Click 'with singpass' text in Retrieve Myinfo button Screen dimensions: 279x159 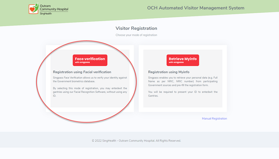(176, 62)
